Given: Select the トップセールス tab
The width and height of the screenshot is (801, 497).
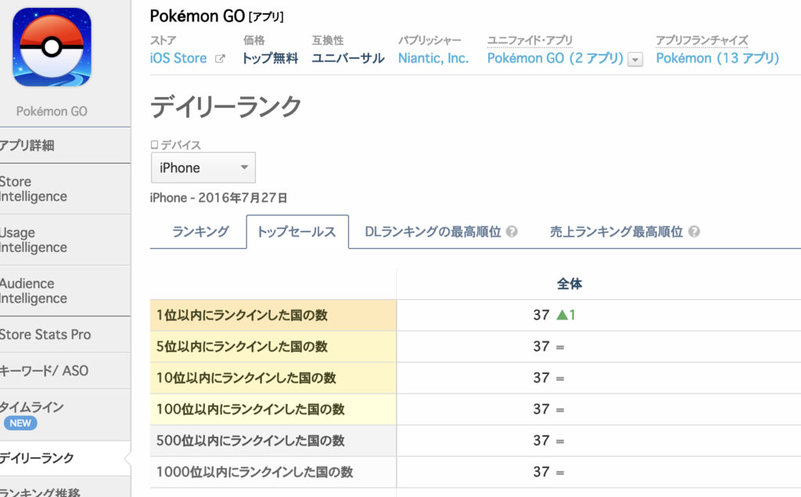Looking at the screenshot, I should tap(297, 232).
